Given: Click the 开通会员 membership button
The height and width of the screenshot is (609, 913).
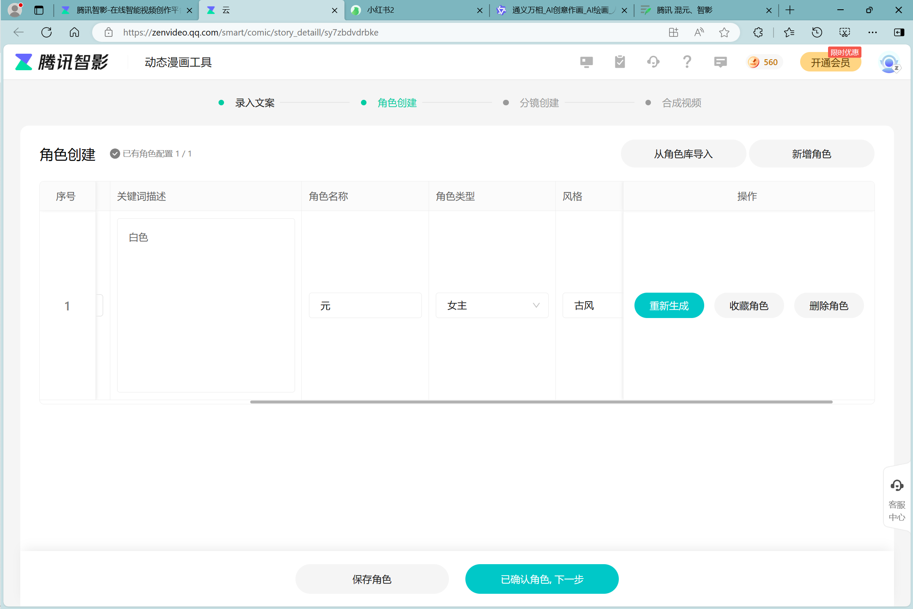Looking at the screenshot, I should 831,63.
